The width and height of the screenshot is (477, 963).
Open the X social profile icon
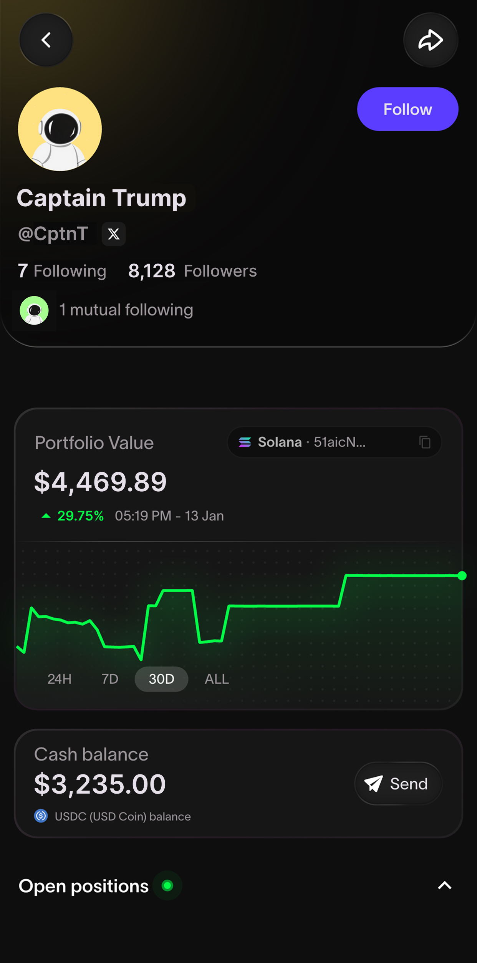[x=113, y=234]
